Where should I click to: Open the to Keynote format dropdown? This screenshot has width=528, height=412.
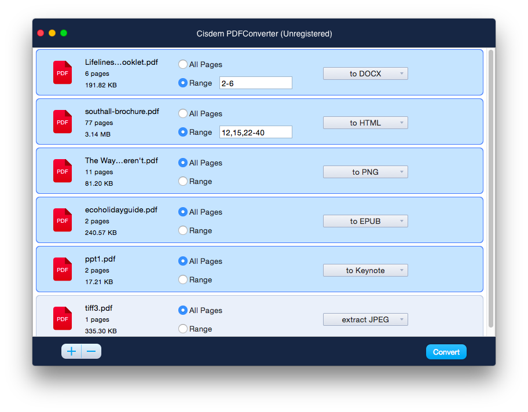click(365, 270)
